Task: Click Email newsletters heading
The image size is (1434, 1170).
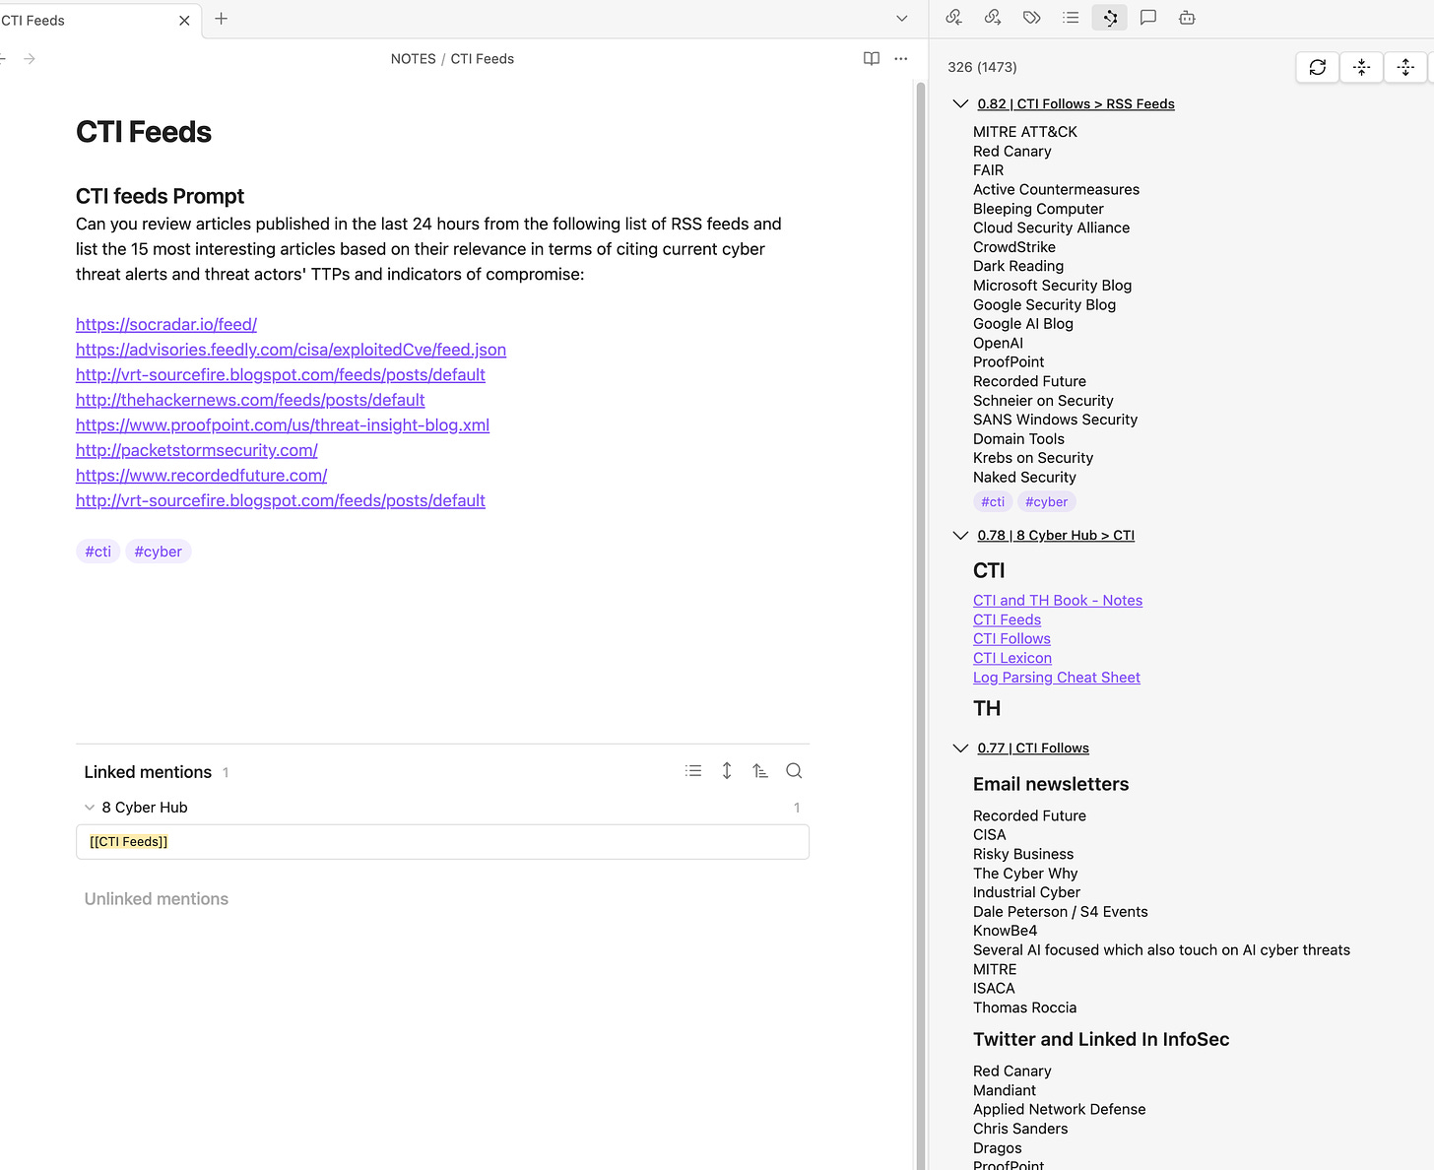Action: (x=1051, y=784)
